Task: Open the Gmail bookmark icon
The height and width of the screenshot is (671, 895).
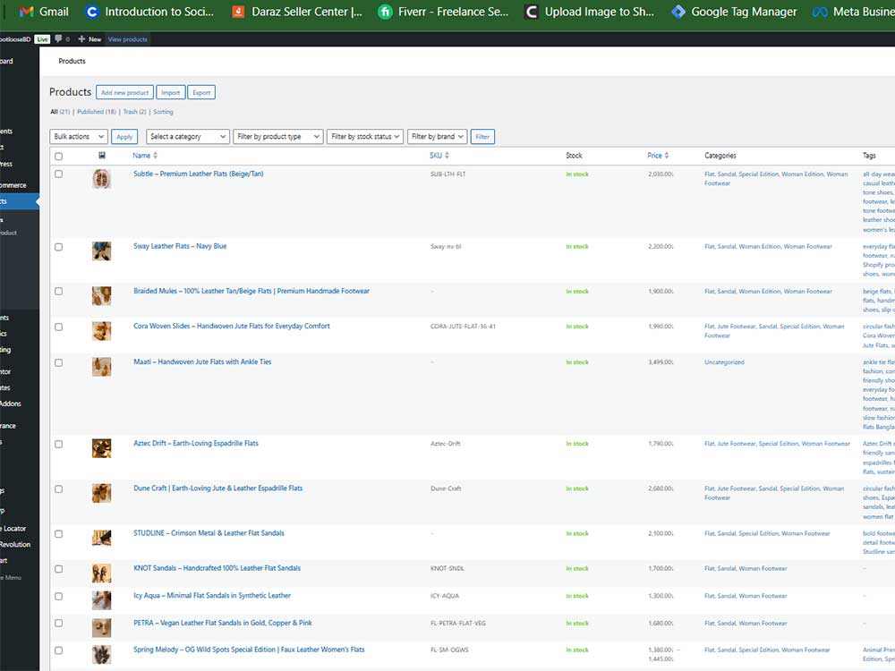Action: coord(26,12)
